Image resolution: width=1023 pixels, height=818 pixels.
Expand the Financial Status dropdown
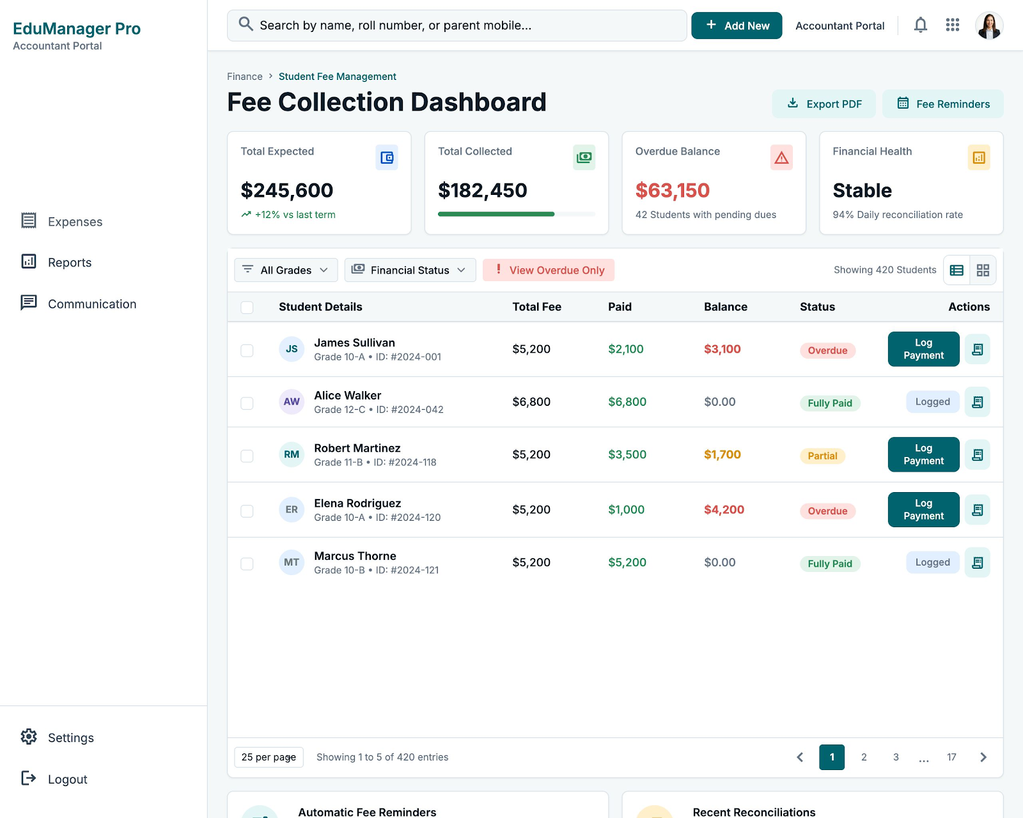[410, 270]
